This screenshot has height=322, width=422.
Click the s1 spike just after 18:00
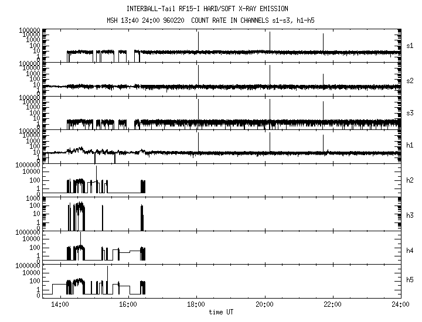[x=199, y=41]
